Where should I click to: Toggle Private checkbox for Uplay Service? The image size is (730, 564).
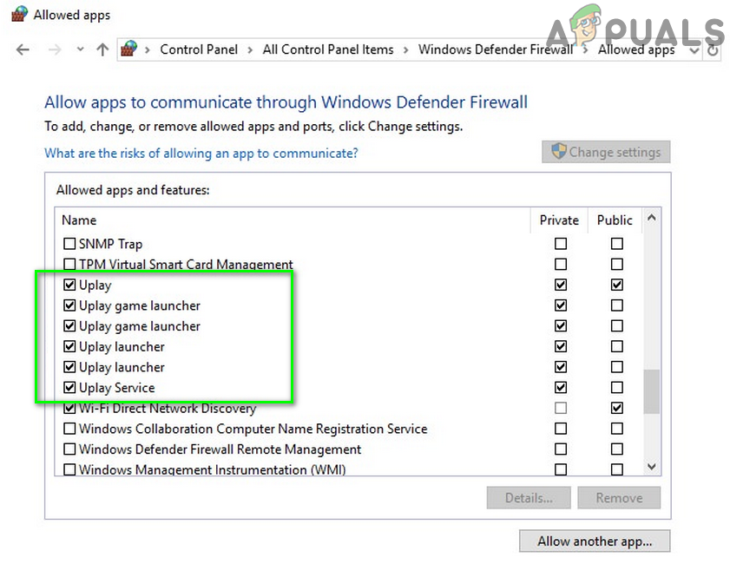[x=561, y=387]
